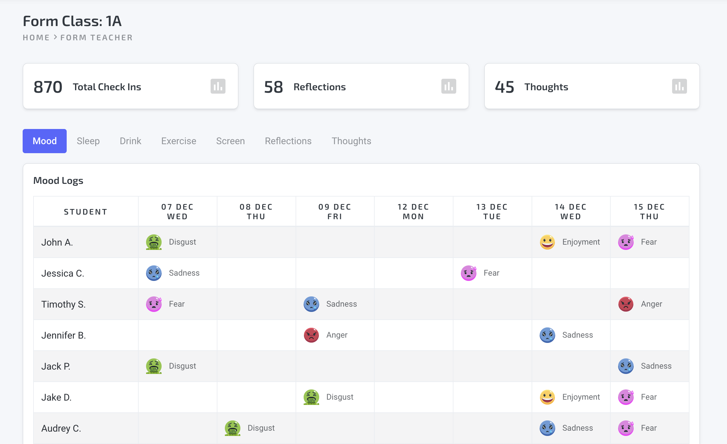Open the Screen tab
727x444 pixels.
tap(230, 141)
